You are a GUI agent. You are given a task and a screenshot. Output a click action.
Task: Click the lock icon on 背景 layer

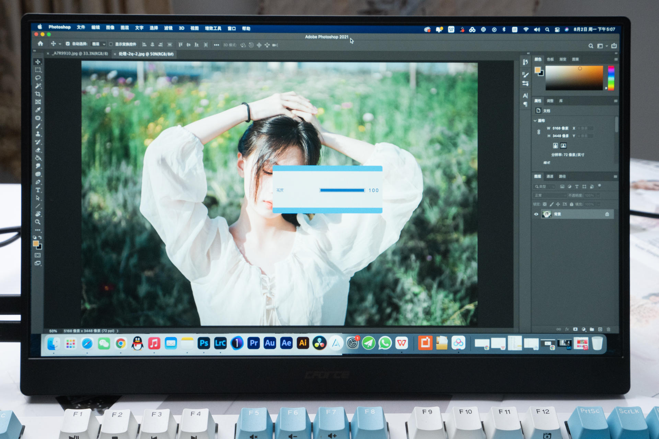(607, 214)
